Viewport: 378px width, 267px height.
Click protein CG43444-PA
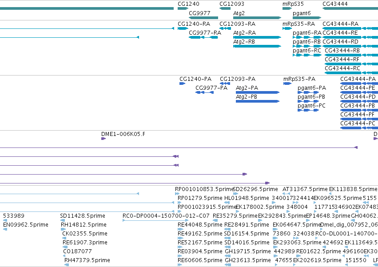pyautogui.click(x=359, y=84)
